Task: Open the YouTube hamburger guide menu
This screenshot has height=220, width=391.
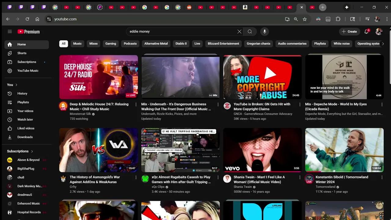Action: [x=10, y=31]
